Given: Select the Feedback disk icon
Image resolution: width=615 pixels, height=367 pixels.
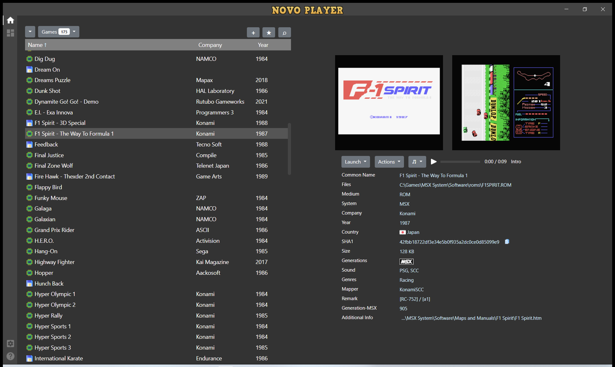Looking at the screenshot, I should [30, 145].
